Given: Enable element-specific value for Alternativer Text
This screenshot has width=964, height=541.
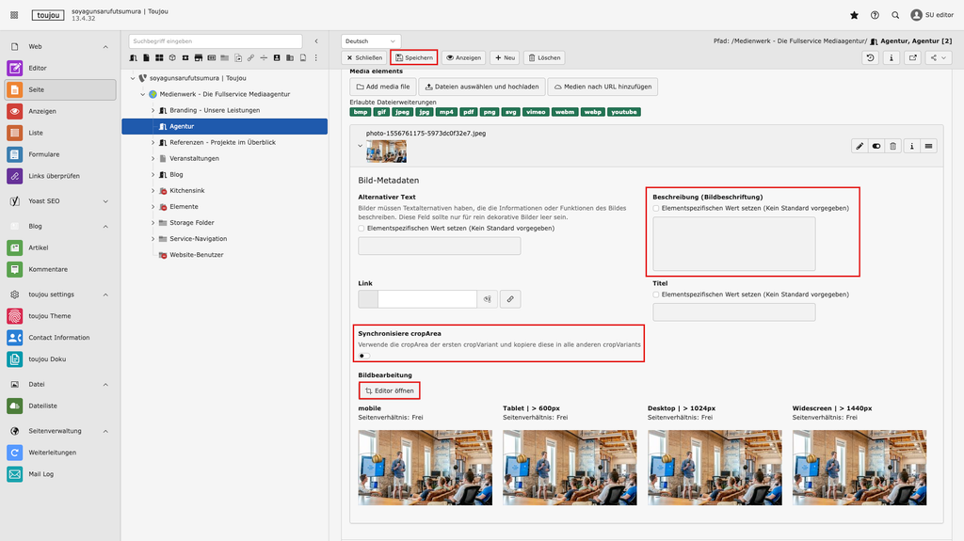Looking at the screenshot, I should [361, 228].
